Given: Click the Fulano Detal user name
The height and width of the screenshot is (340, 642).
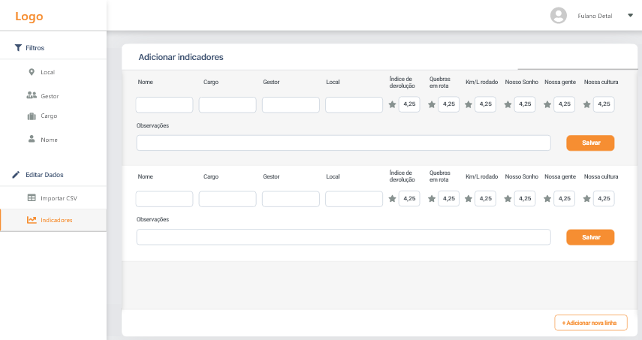Looking at the screenshot, I should [x=595, y=16].
